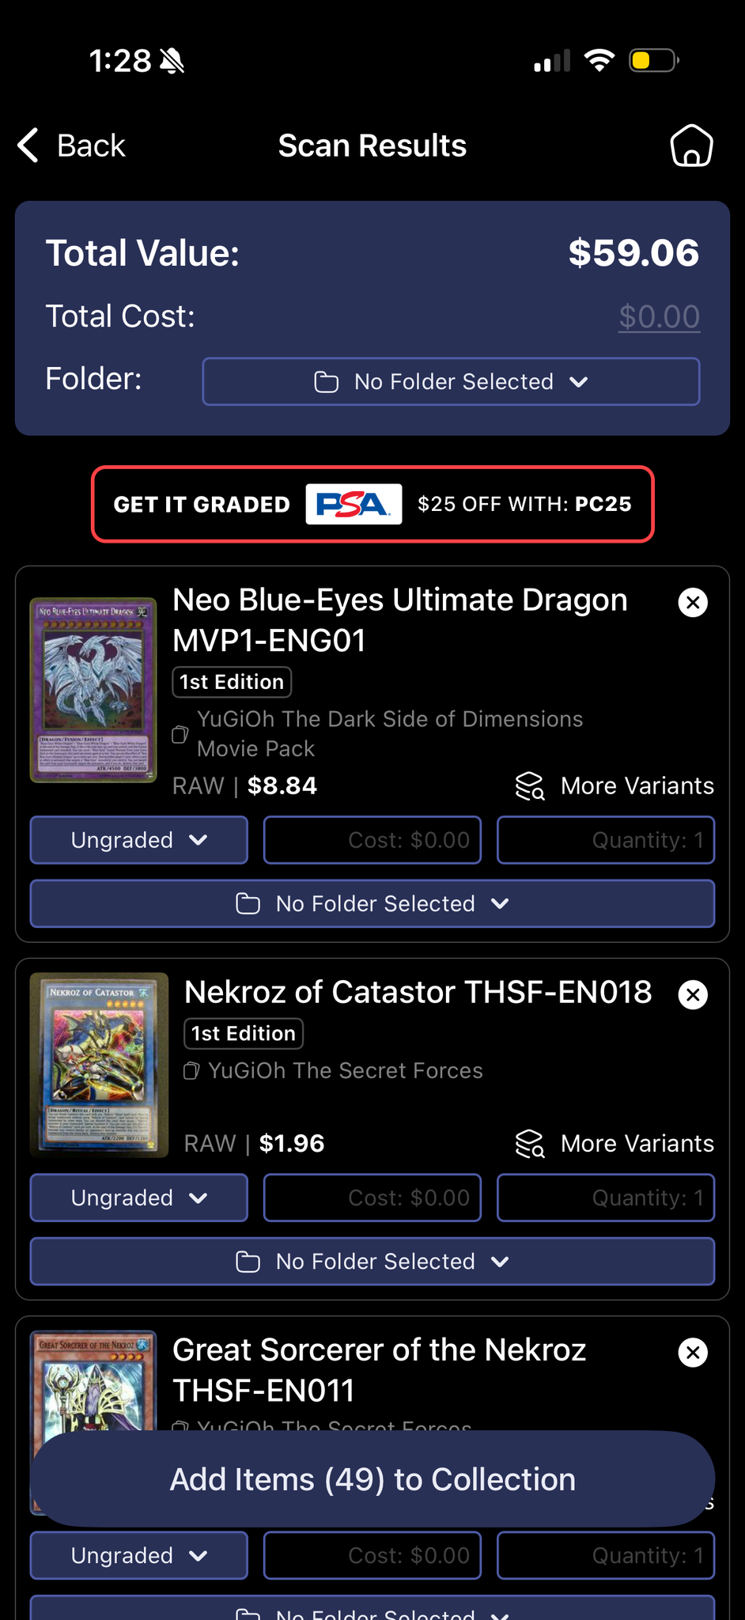Screen dimensions: 745x1620
Task: Tap the home icon in header
Action: pyautogui.click(x=691, y=146)
